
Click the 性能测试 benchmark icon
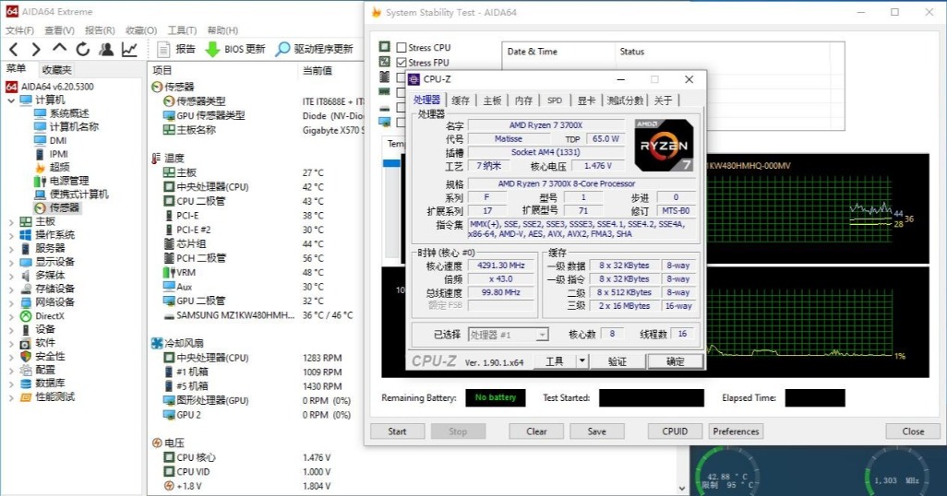[x=25, y=397]
